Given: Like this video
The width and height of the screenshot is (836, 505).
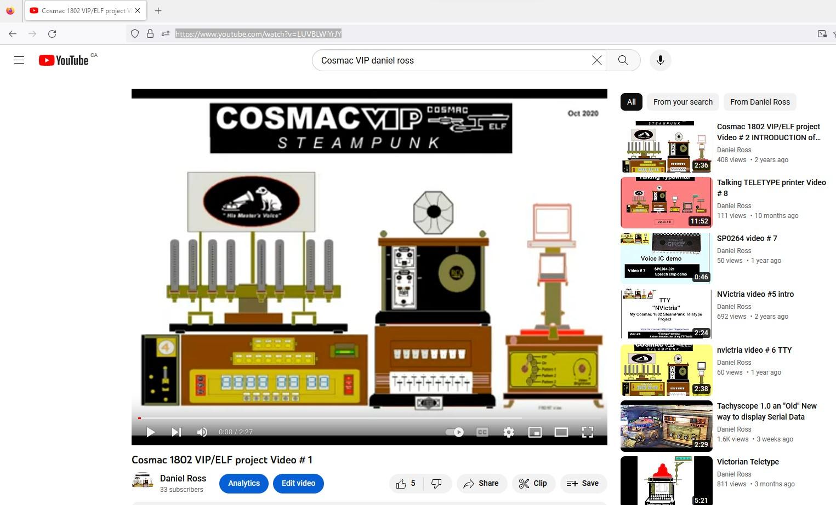Looking at the screenshot, I should [x=406, y=483].
